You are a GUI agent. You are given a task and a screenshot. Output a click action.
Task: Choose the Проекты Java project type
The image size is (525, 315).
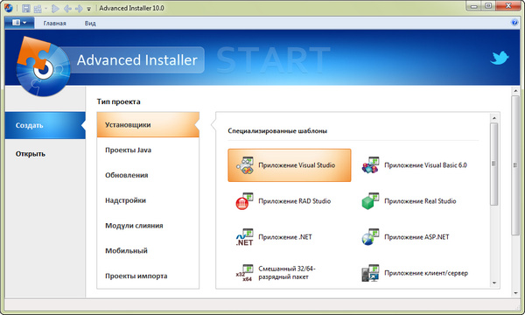(x=148, y=150)
